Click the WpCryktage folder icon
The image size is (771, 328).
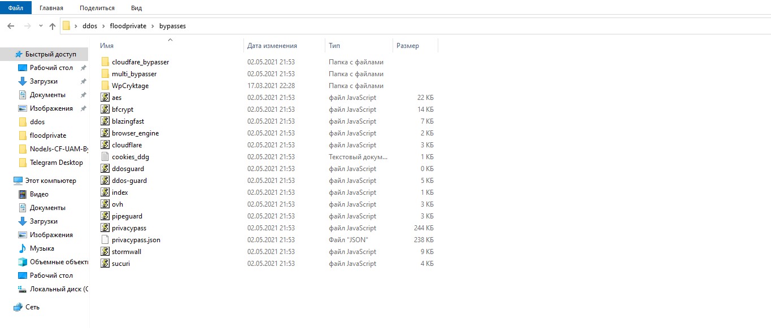104,86
